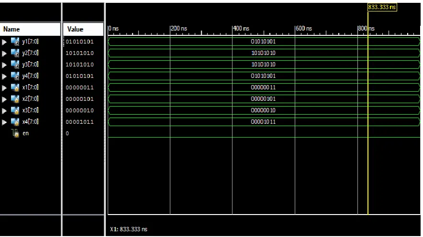Click the Name column header
This screenshot has height=237, width=423.
click(30, 29)
